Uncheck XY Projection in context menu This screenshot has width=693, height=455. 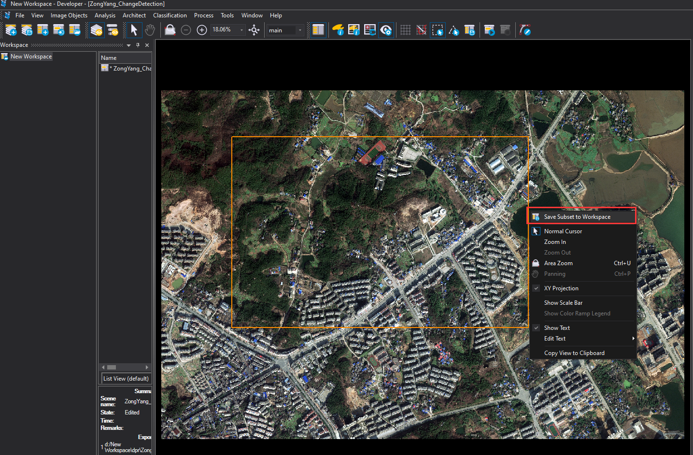(x=561, y=288)
